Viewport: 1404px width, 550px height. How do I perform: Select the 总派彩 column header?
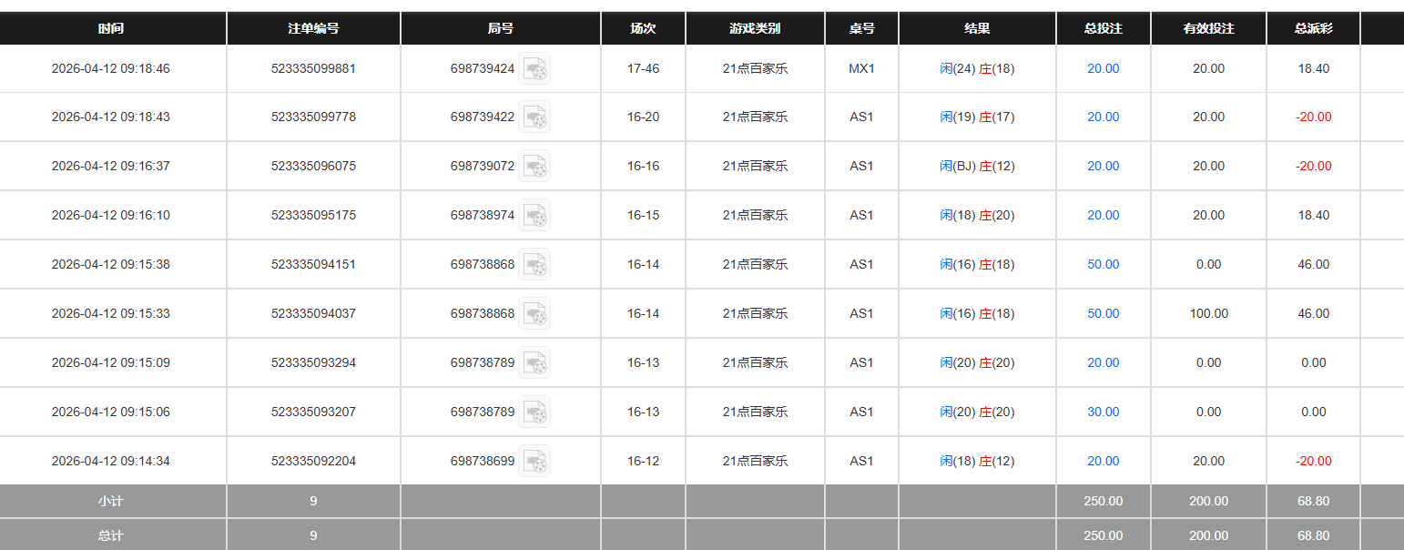click(x=1313, y=28)
